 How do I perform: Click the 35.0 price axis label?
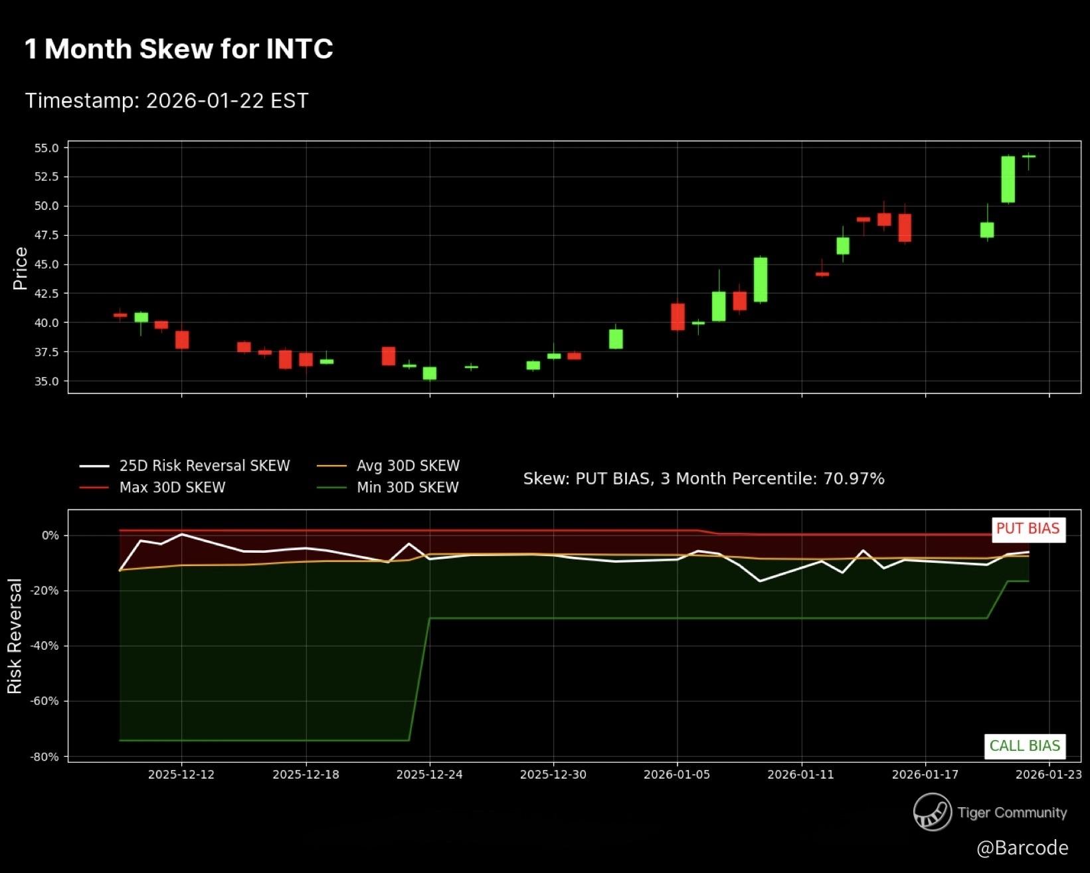pyautogui.click(x=46, y=381)
